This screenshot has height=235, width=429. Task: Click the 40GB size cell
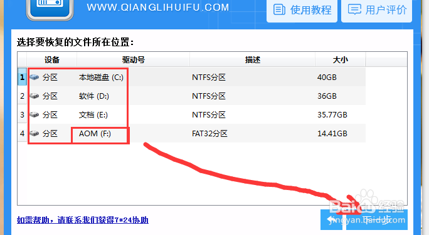pyautogui.click(x=327, y=77)
